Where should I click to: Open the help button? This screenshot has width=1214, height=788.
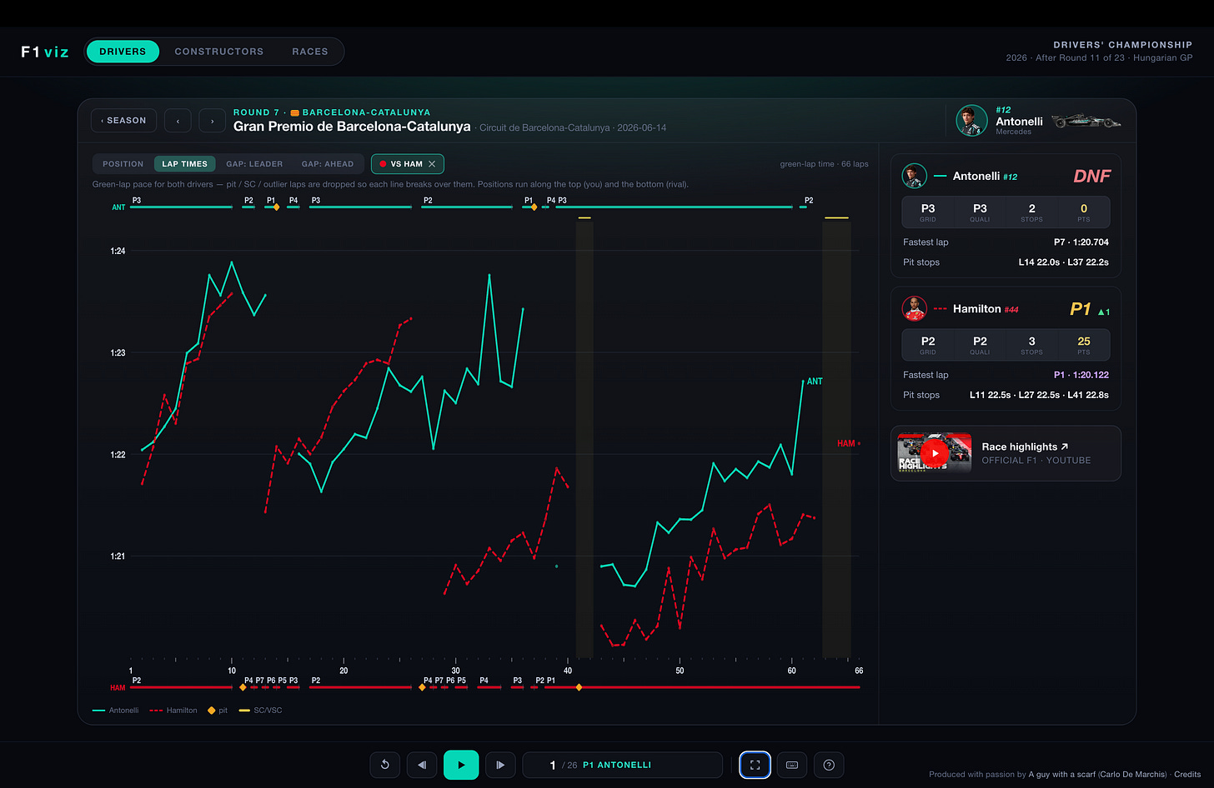pyautogui.click(x=829, y=765)
